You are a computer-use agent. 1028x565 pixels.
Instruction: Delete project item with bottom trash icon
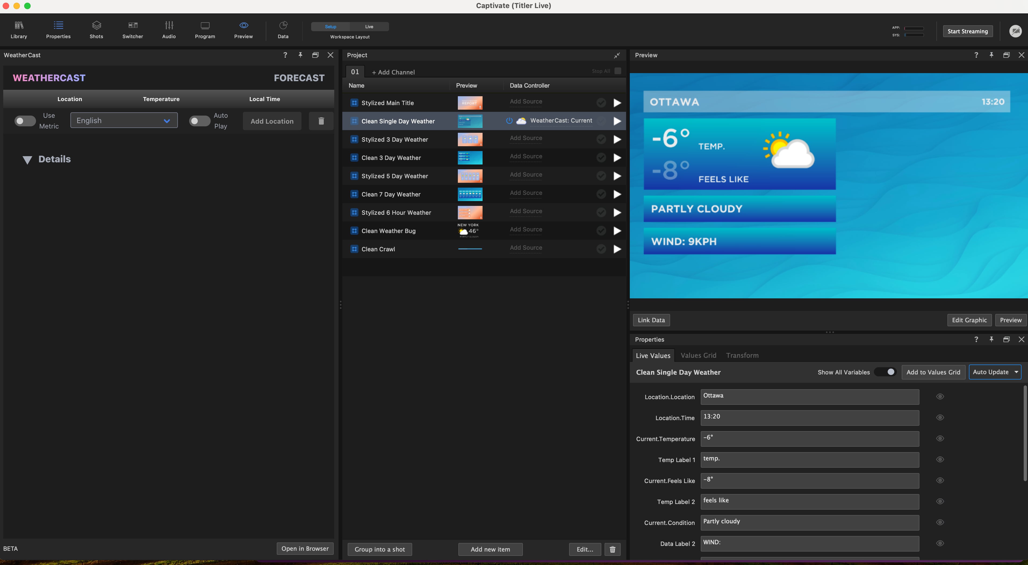point(612,549)
